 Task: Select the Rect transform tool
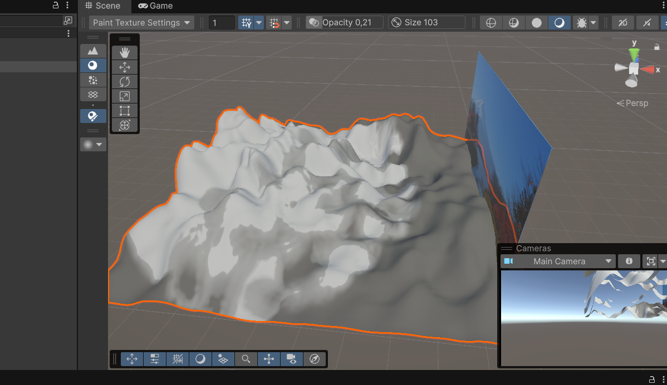click(x=125, y=111)
